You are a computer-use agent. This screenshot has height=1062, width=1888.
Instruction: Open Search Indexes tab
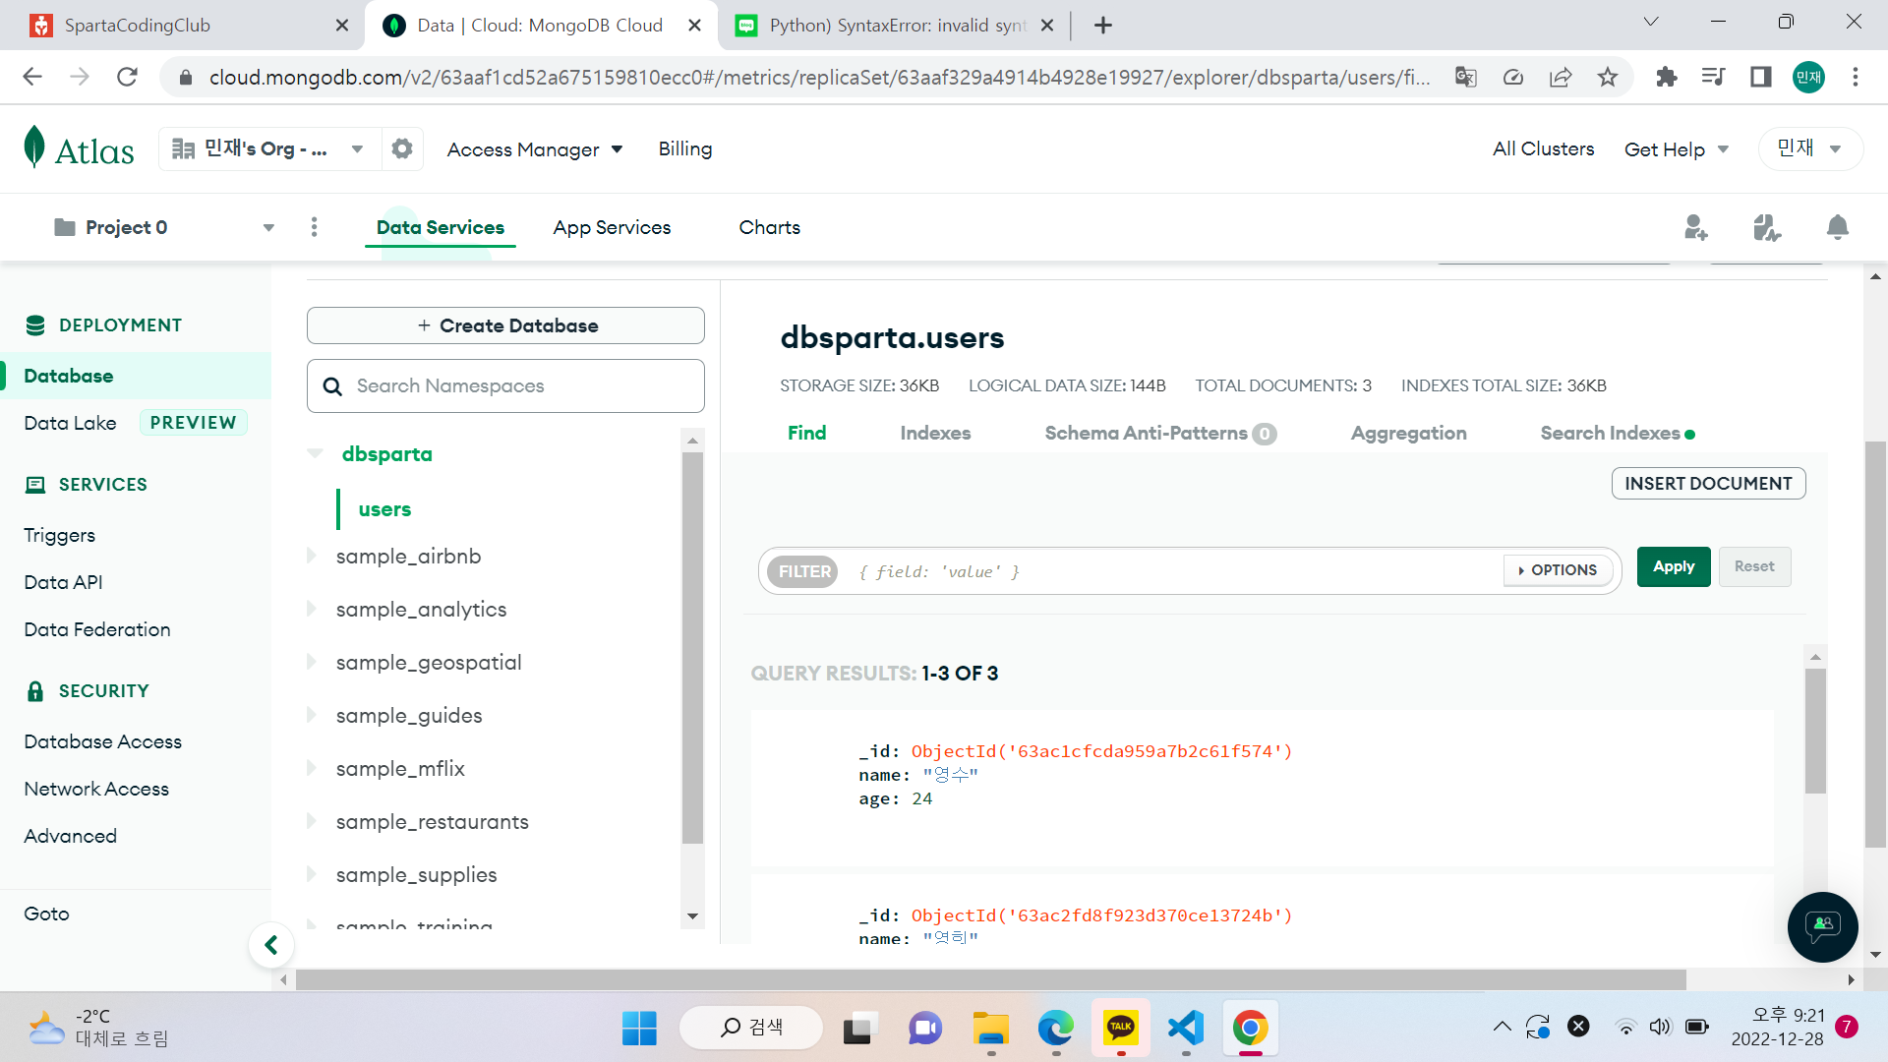(1618, 433)
